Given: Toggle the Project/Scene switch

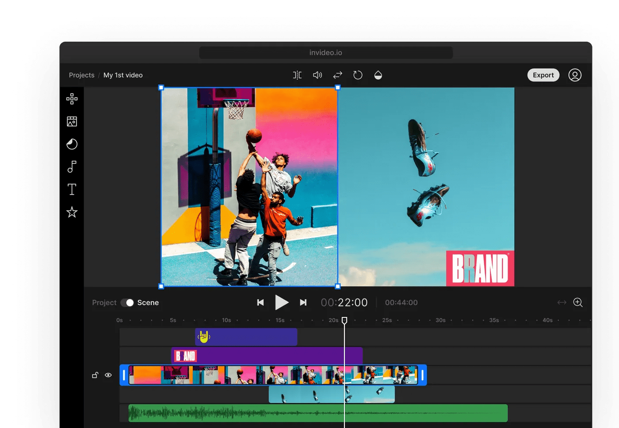Looking at the screenshot, I should 127,303.
